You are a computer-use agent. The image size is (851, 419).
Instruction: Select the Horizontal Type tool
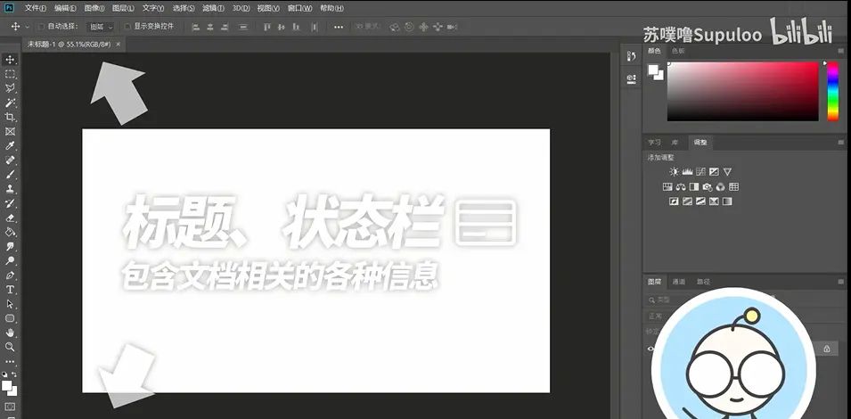(10, 289)
